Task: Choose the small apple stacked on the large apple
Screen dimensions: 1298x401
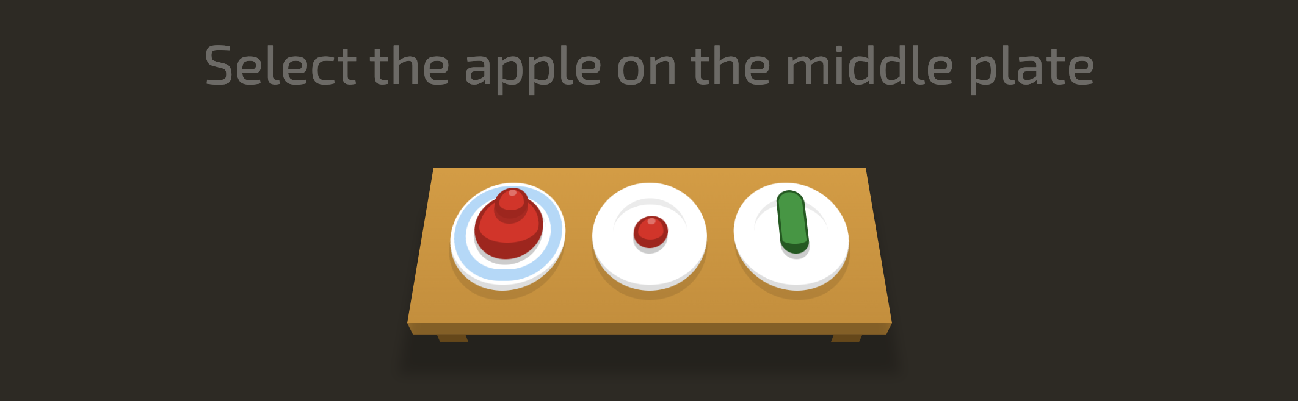Action: (x=512, y=204)
